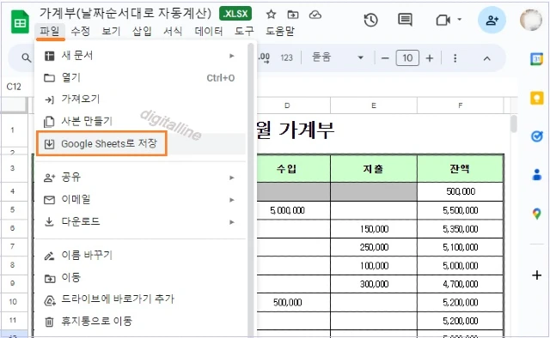This screenshot has height=338, width=550.
Task: Click the font size field showing 10
Action: pyautogui.click(x=407, y=58)
